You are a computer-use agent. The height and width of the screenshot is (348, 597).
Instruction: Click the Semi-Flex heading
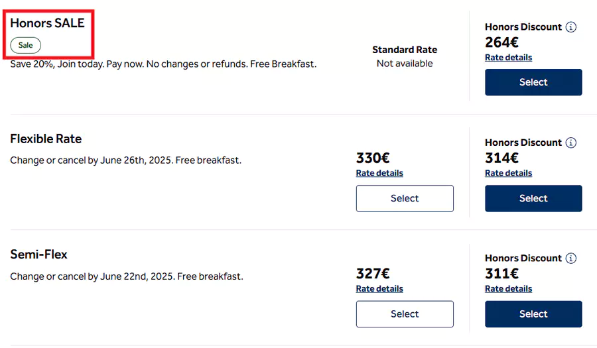pos(38,255)
